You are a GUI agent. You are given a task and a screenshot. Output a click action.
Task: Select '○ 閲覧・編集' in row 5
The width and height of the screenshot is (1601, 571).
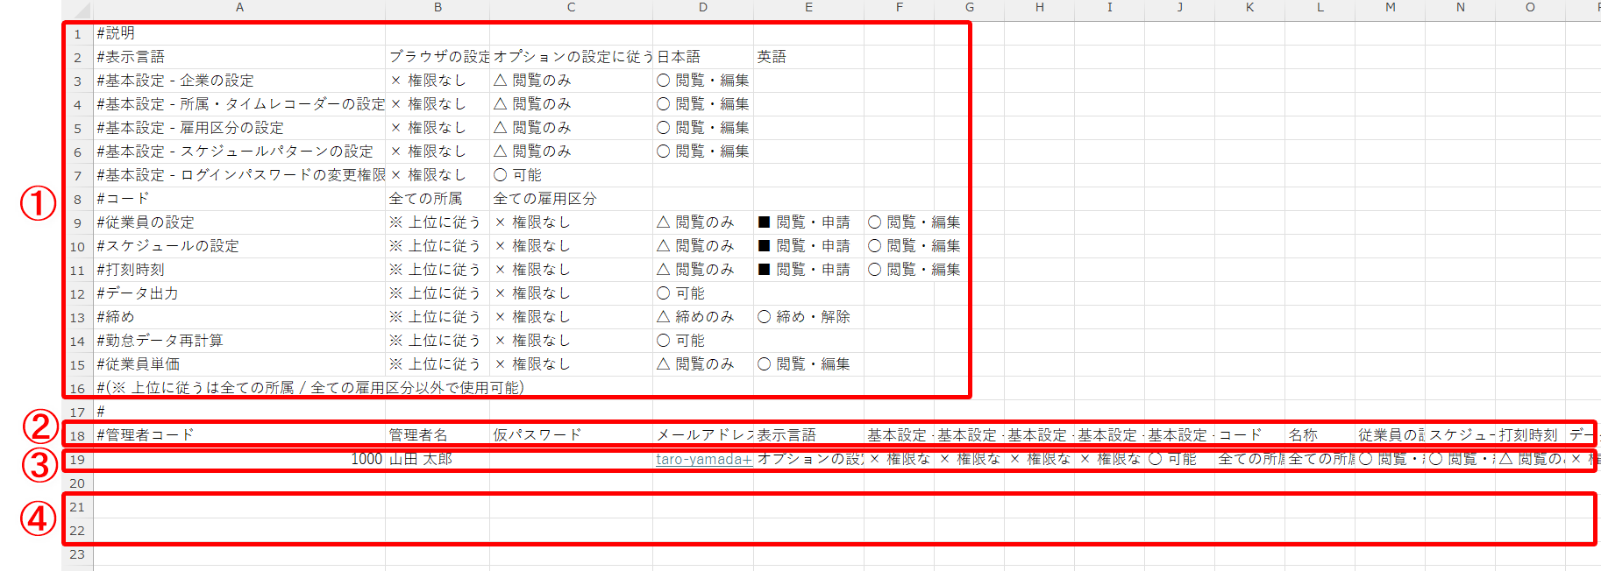tap(703, 128)
